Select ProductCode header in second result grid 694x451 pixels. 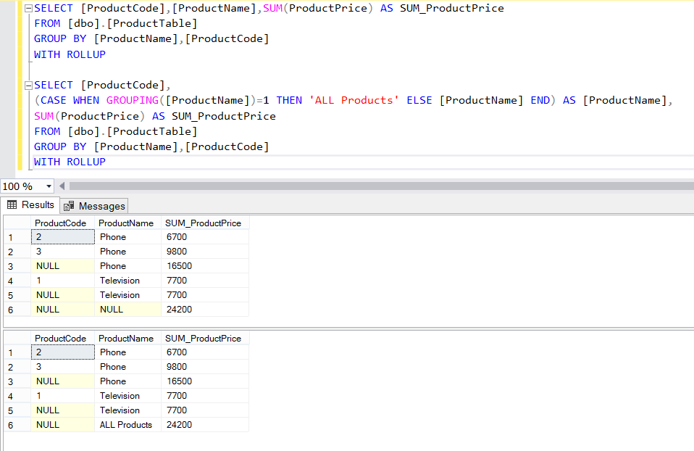coord(62,338)
